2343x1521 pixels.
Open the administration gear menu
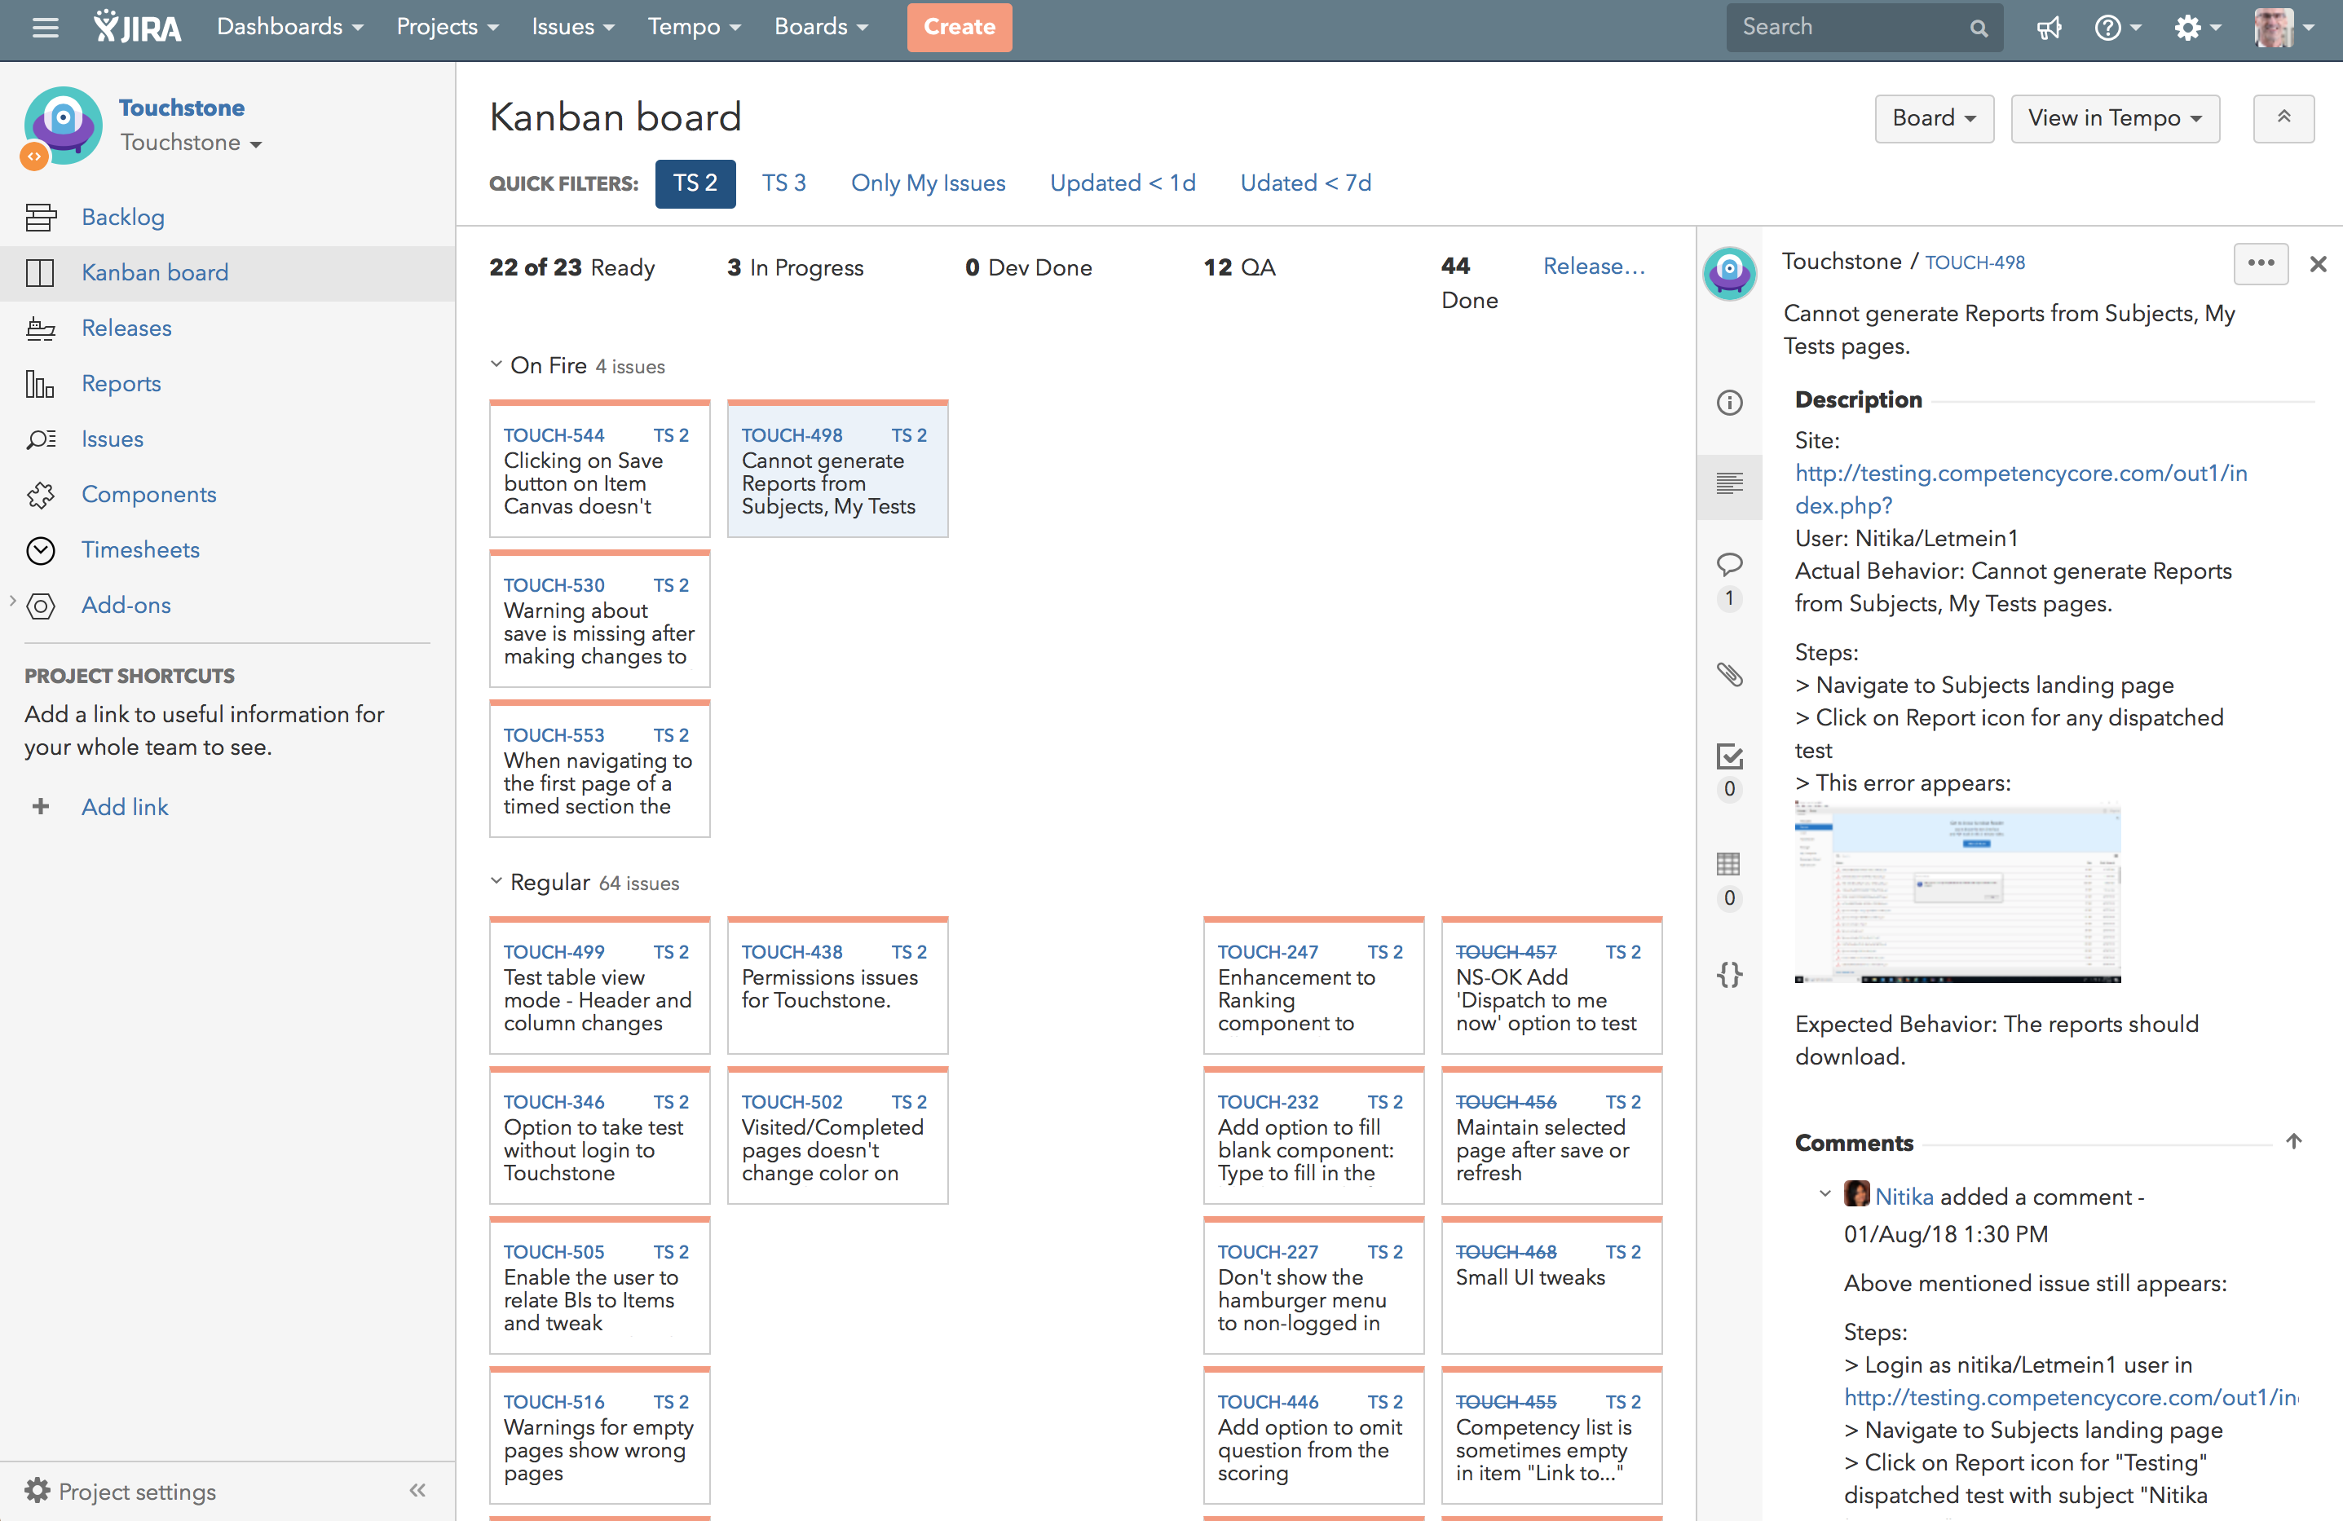2196,28
